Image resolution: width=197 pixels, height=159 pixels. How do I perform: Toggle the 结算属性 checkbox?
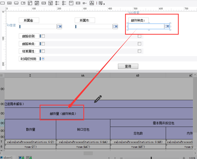coord(43,51)
